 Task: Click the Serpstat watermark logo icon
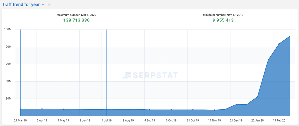[126, 75]
